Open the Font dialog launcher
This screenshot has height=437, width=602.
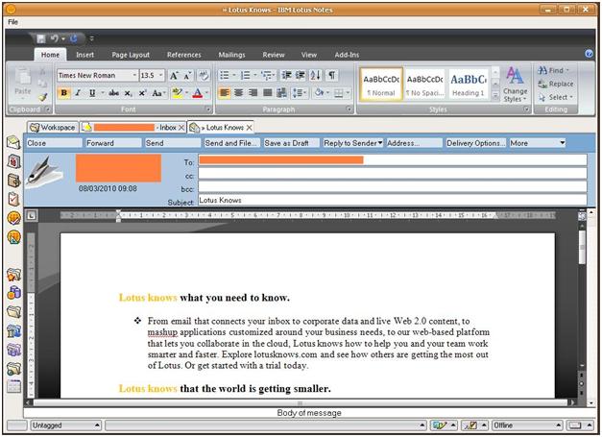[208, 109]
